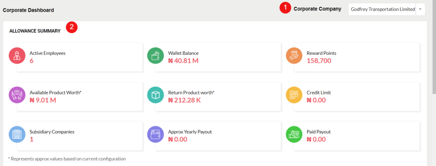This screenshot has height=166, width=436.
Task: Select the Return Product worth card
Action: tap(218, 97)
